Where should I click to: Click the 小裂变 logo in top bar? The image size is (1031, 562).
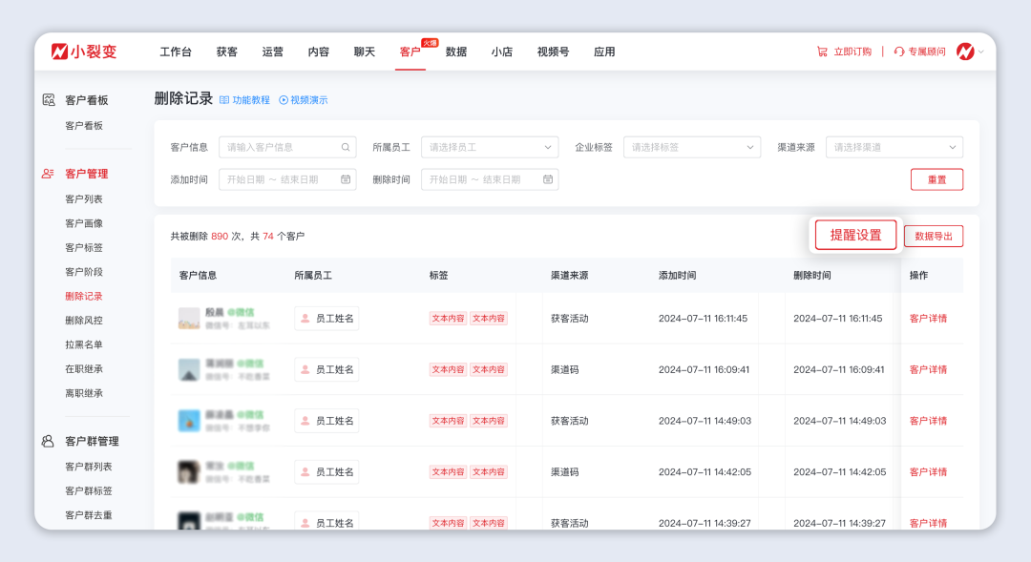[81, 52]
